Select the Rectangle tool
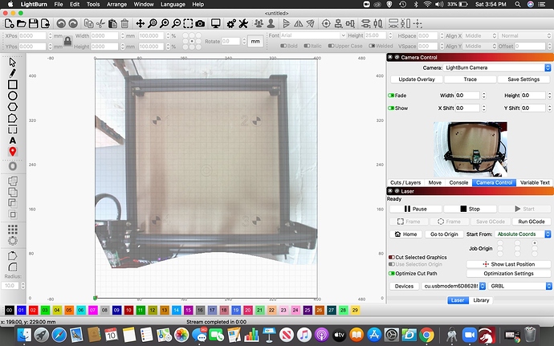This screenshot has height=346, width=554. click(x=12, y=84)
